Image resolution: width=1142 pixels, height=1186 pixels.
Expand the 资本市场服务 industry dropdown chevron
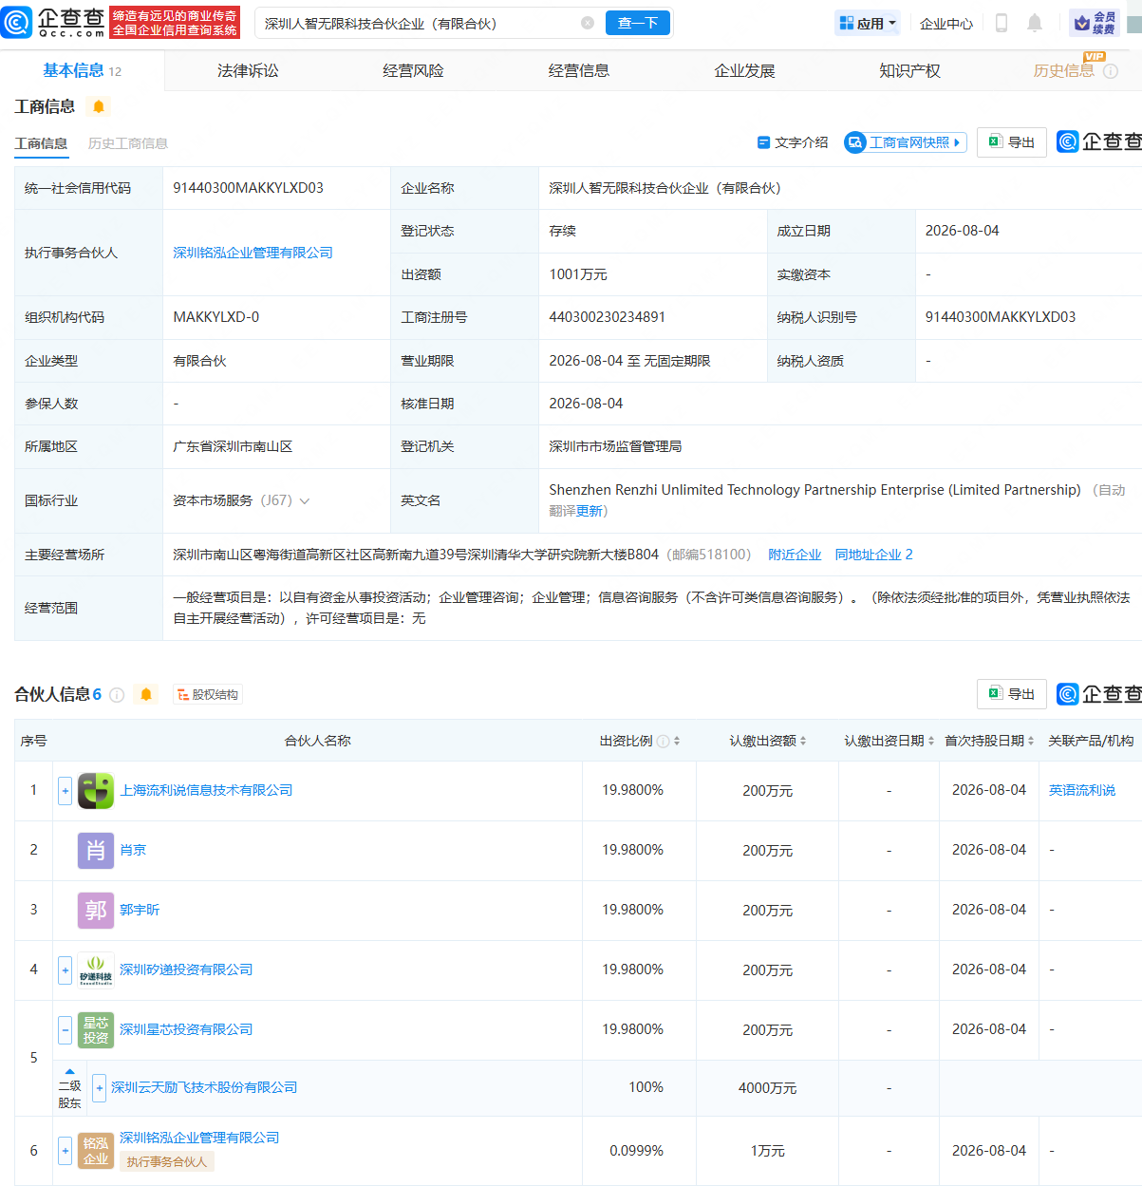(x=305, y=500)
